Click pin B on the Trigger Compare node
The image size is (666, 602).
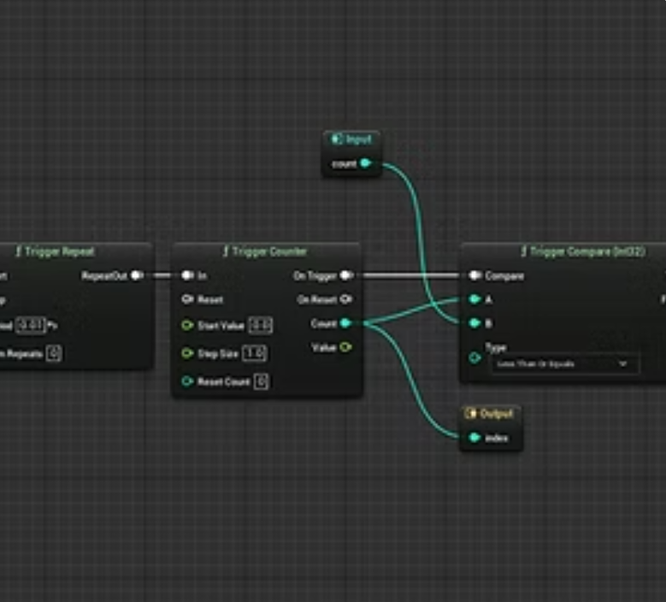(474, 323)
